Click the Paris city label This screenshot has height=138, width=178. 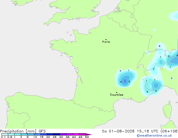pyautogui.click(x=106, y=42)
